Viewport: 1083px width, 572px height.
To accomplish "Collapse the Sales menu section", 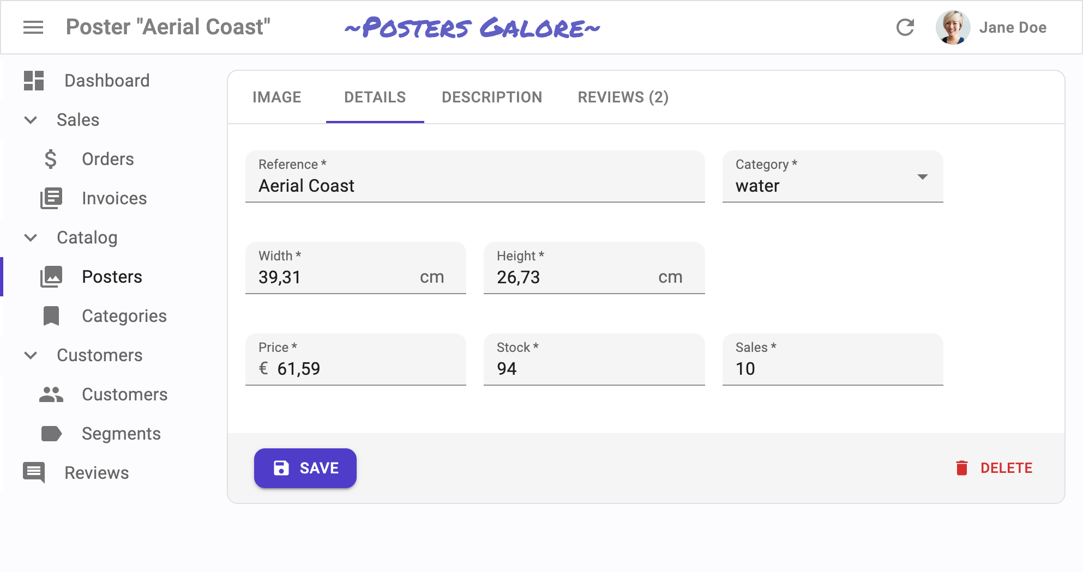I will pos(31,120).
